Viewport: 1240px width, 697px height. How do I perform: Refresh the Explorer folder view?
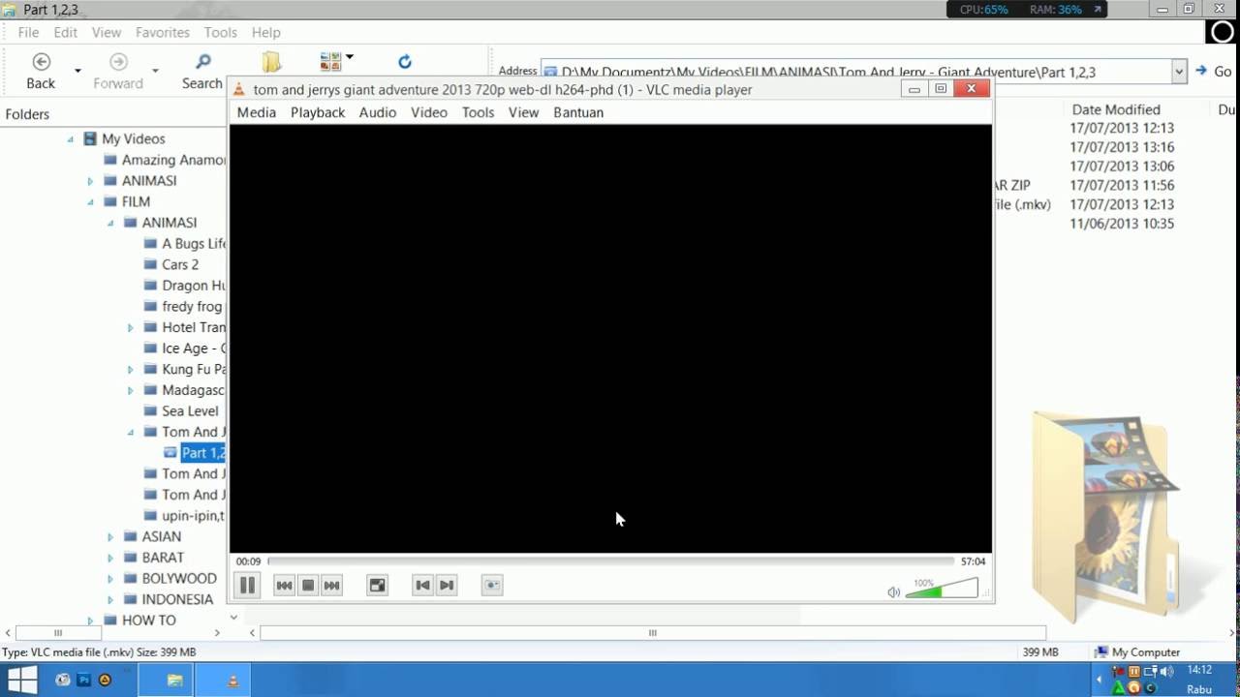(x=405, y=62)
